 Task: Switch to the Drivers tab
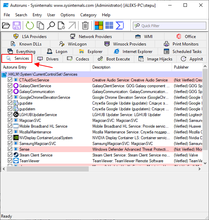48,59
